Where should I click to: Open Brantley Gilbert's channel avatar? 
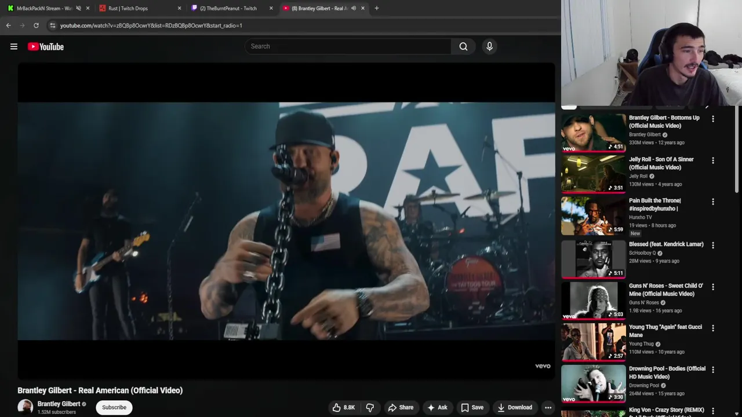25,407
